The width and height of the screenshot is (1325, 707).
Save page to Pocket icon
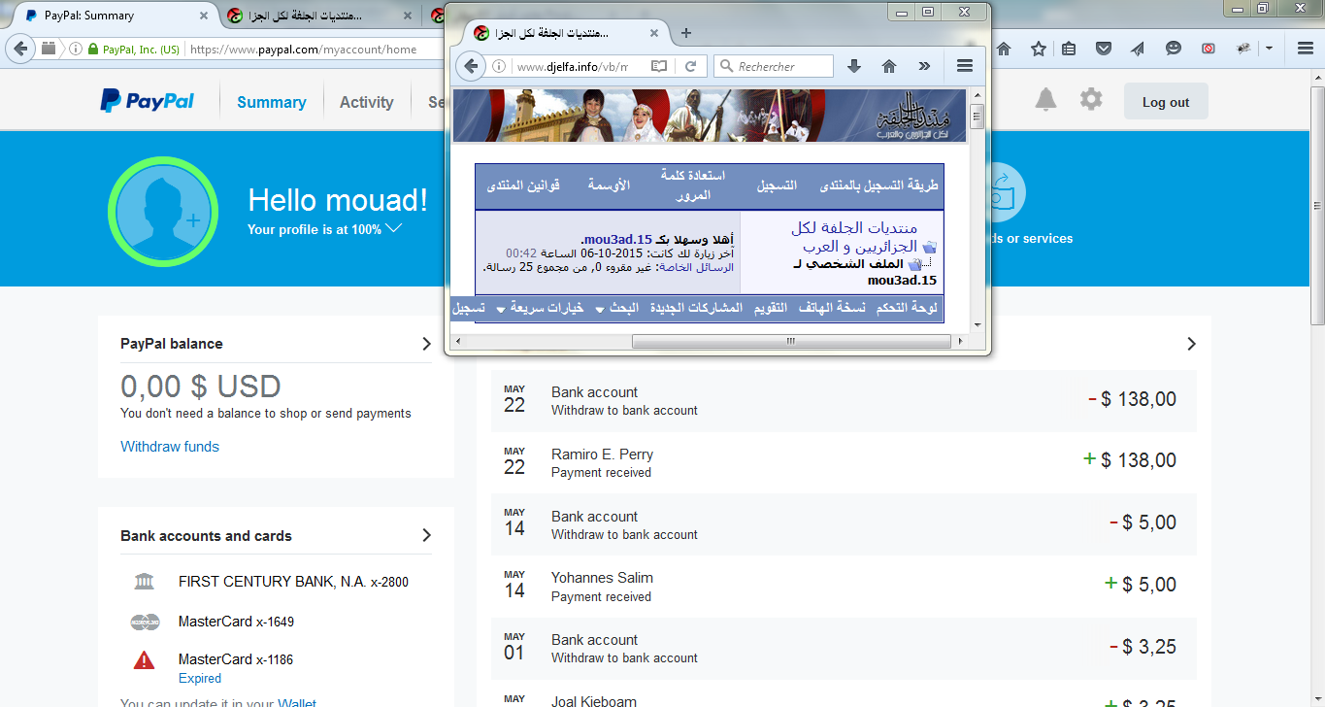tap(1104, 49)
